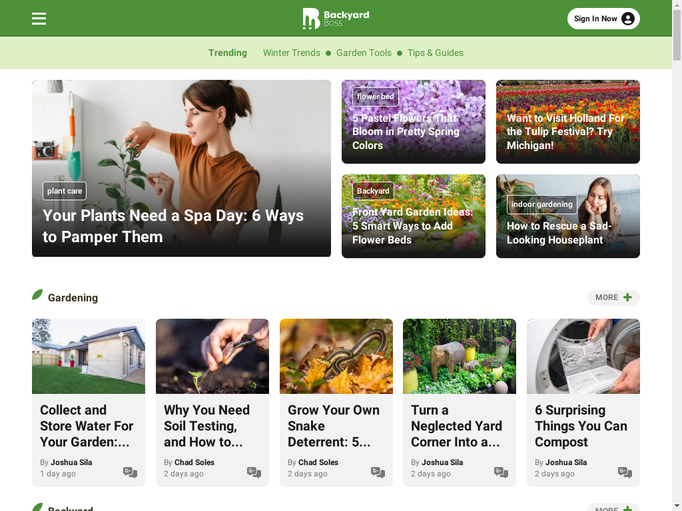Viewport: 682px width, 511px height.
Task: Click Grow Your Own Snake Deterrent title
Action: coord(333,426)
